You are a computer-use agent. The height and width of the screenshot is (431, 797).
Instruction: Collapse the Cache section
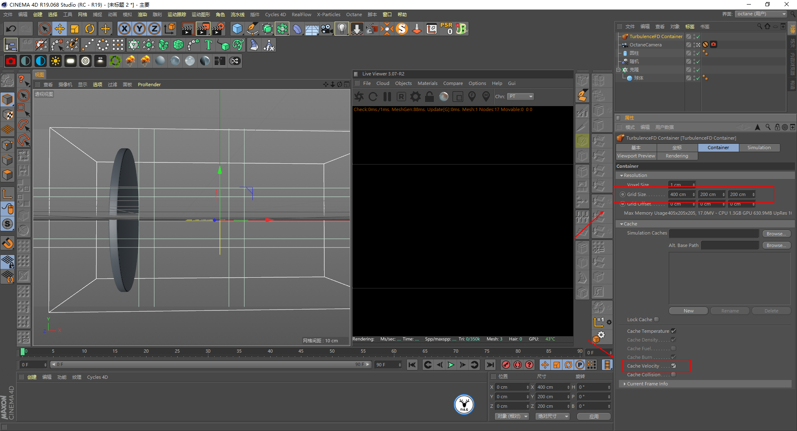click(x=621, y=224)
